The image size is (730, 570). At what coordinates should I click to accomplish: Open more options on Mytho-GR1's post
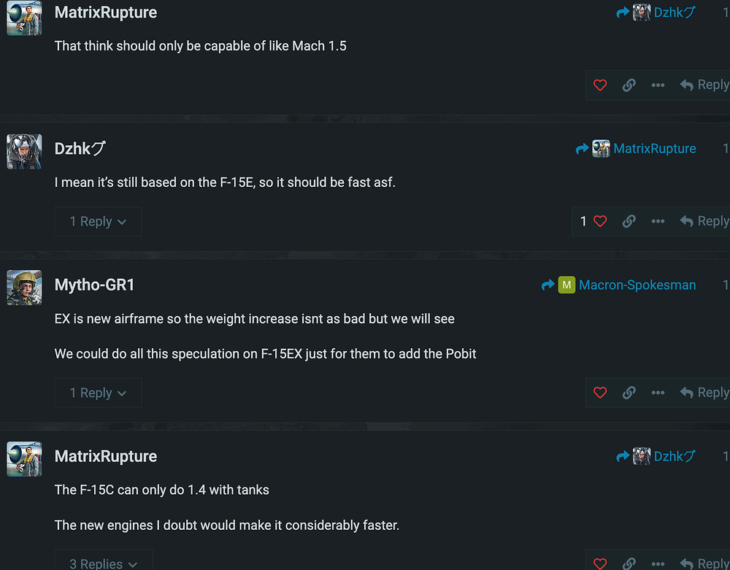658,393
